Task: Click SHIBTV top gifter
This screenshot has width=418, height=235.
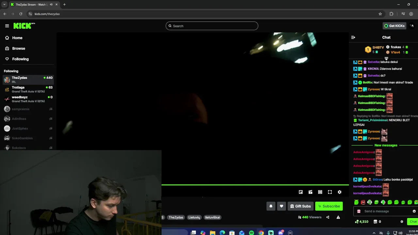Action: pos(378,48)
